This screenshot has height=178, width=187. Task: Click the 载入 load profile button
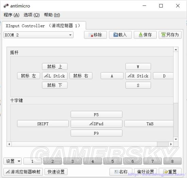[x=120, y=35]
